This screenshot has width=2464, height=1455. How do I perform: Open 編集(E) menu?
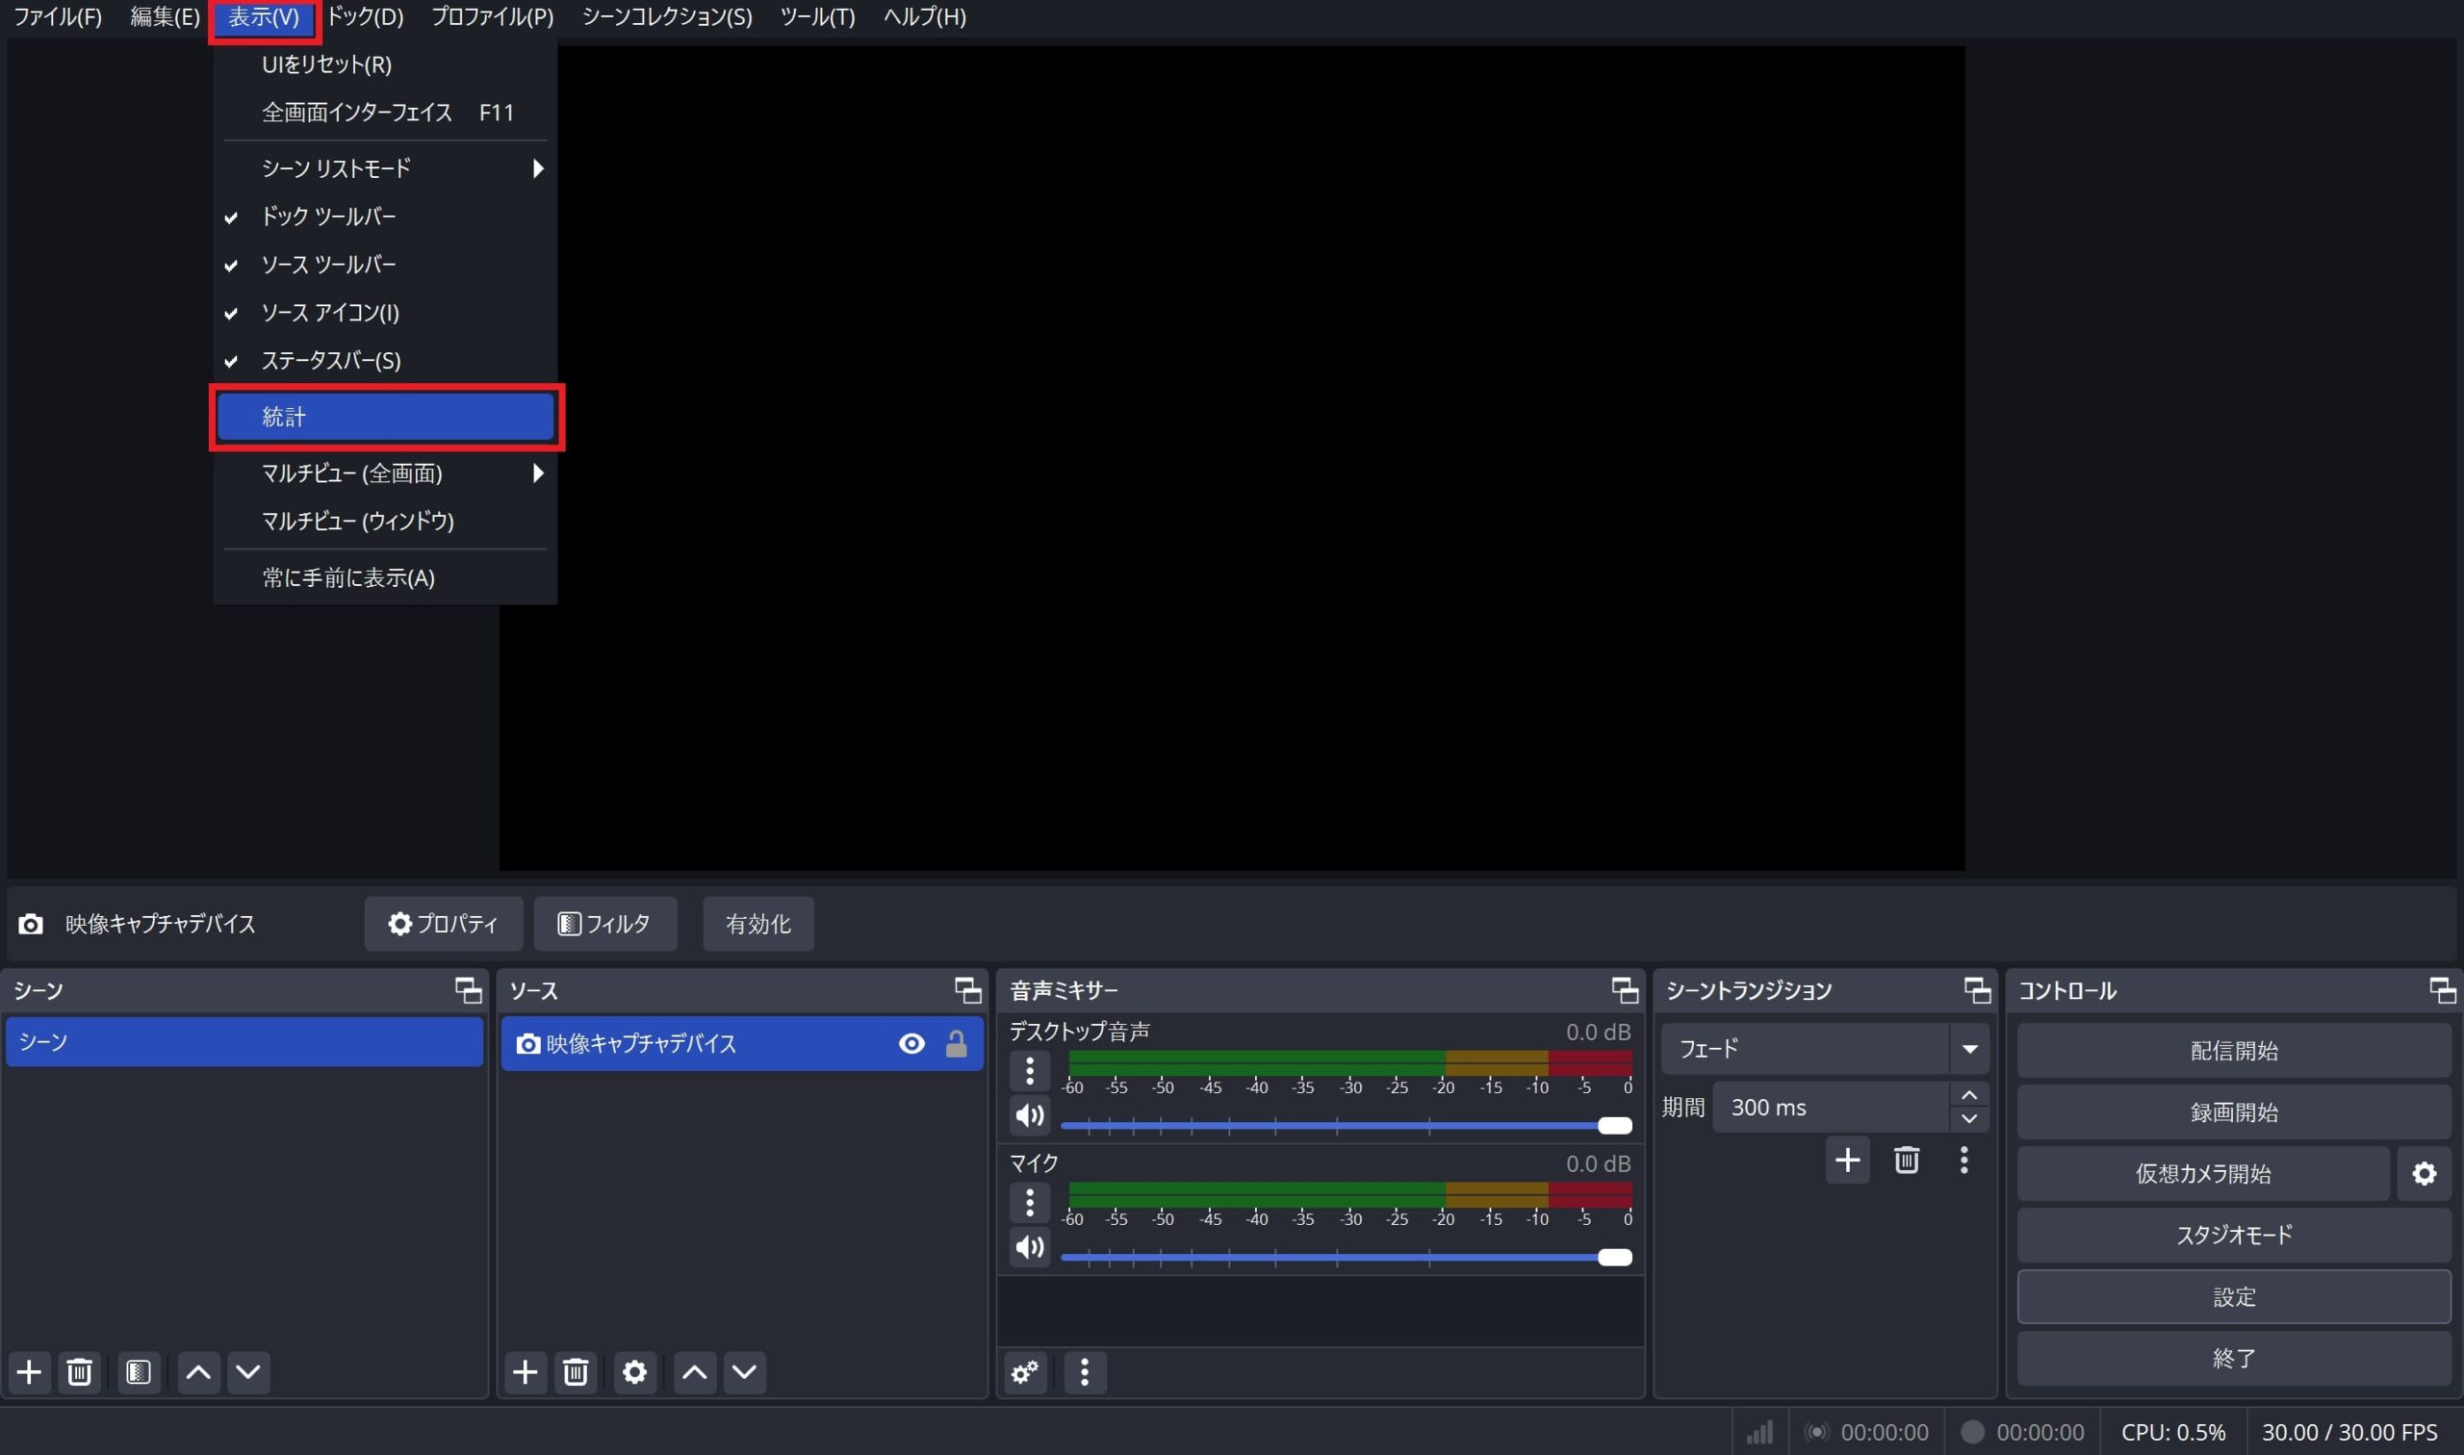coord(165,16)
